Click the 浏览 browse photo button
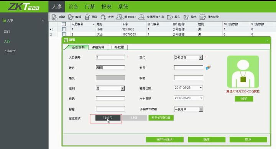Viewport: 276px width, 149px height. point(244,99)
